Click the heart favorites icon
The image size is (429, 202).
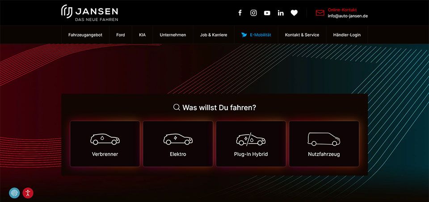[x=294, y=13]
